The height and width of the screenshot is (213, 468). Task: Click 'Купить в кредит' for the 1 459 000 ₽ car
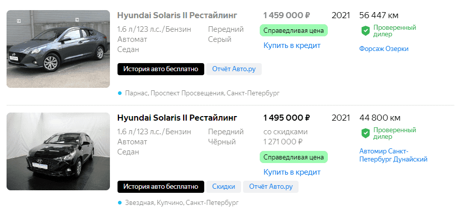292,45
